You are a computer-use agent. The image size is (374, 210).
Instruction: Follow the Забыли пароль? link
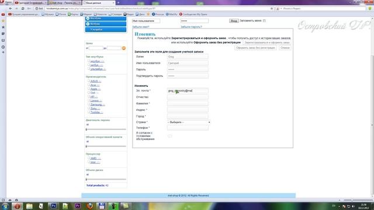pos(191,27)
